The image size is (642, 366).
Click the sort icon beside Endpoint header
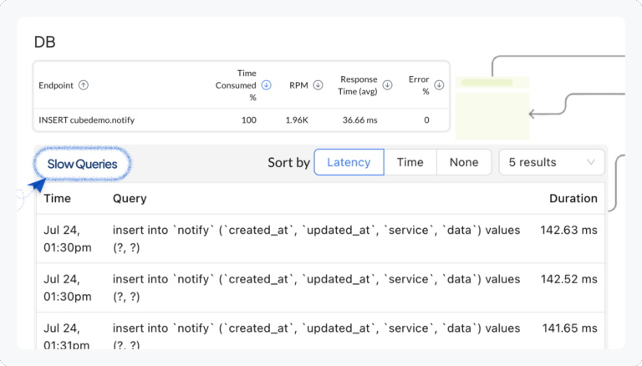pyautogui.click(x=84, y=85)
